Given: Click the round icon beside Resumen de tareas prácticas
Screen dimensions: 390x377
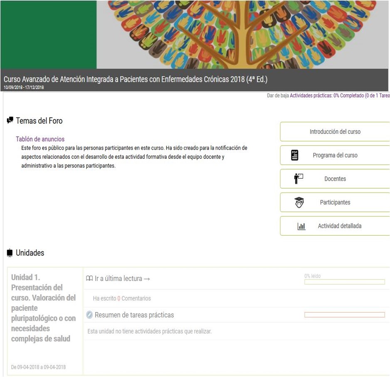Looking at the screenshot, I should (89, 315).
